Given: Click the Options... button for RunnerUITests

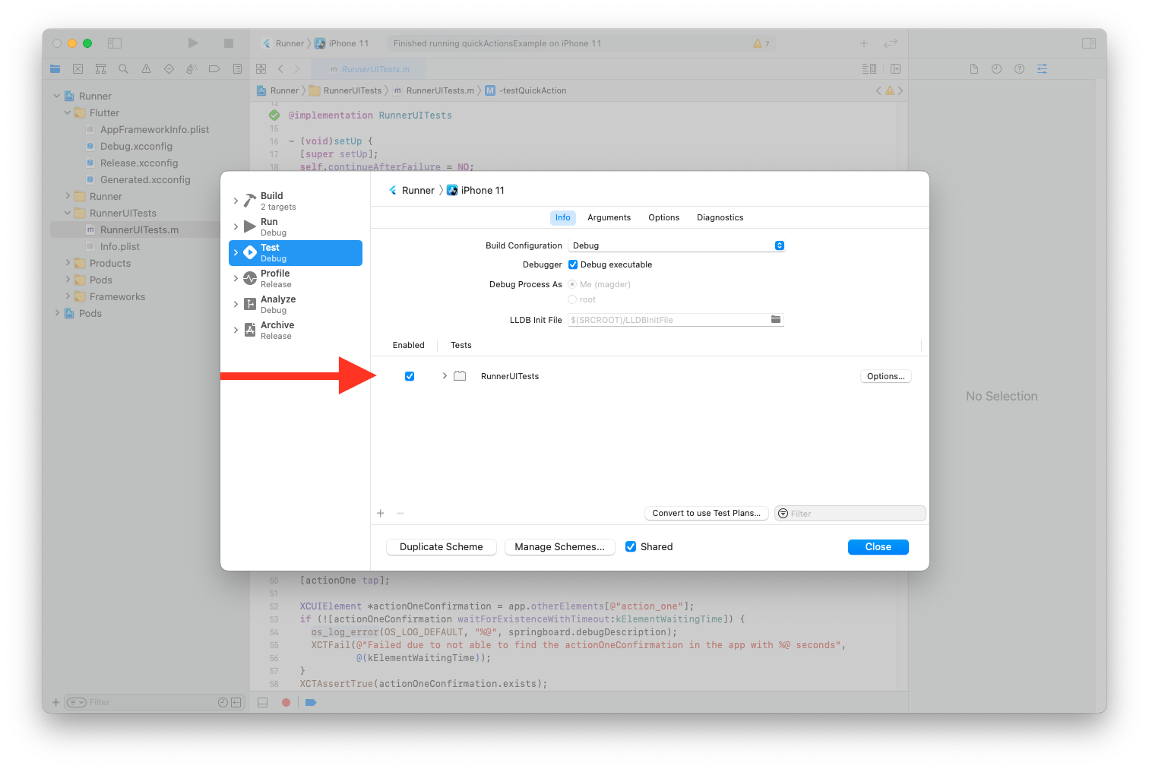Looking at the screenshot, I should pyautogui.click(x=885, y=376).
